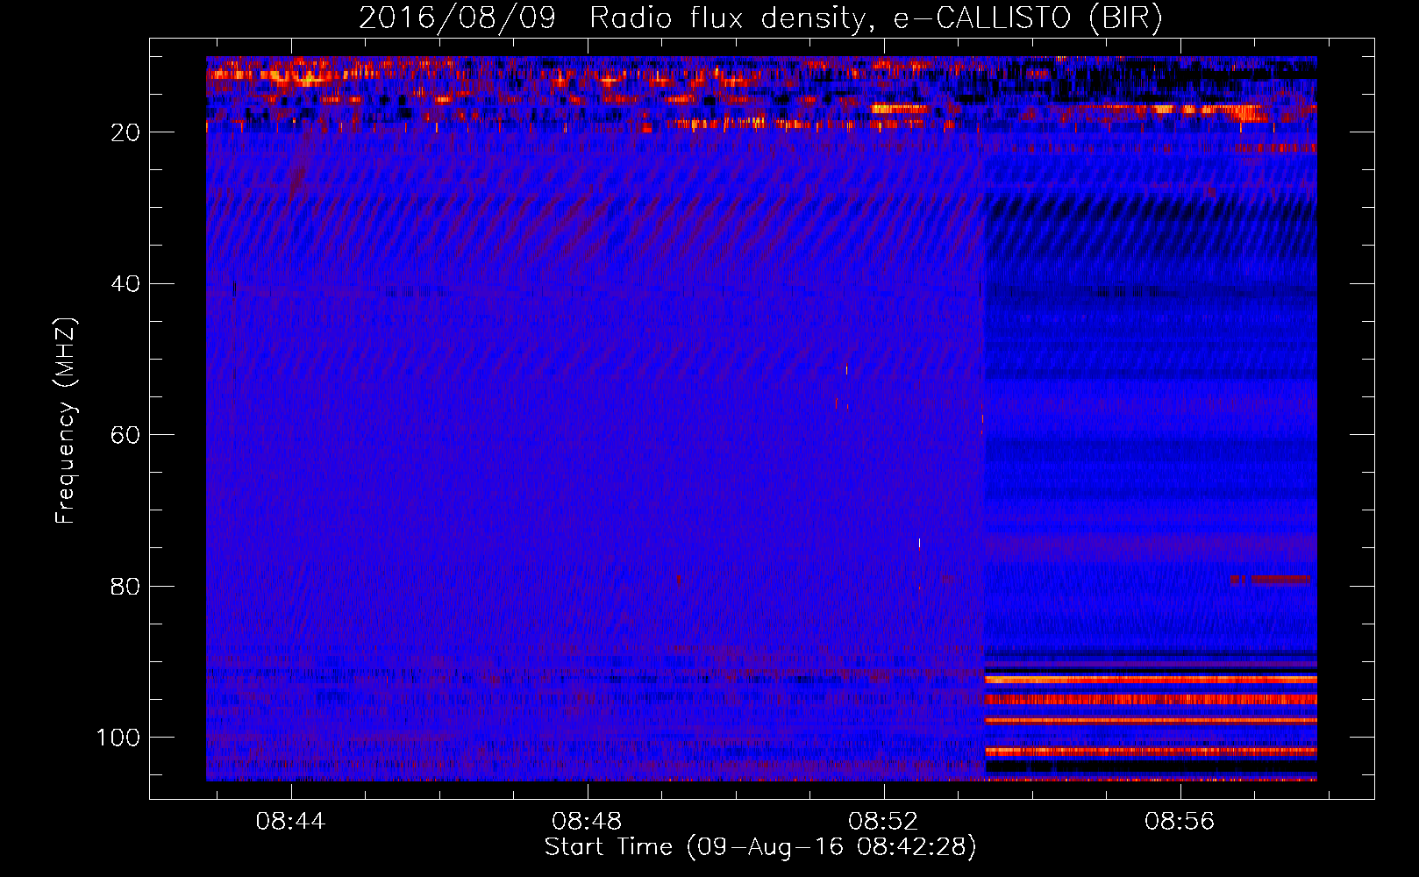The width and height of the screenshot is (1419, 877).
Task: Click the 20 MHz frequency tick label
Action: 126,132
